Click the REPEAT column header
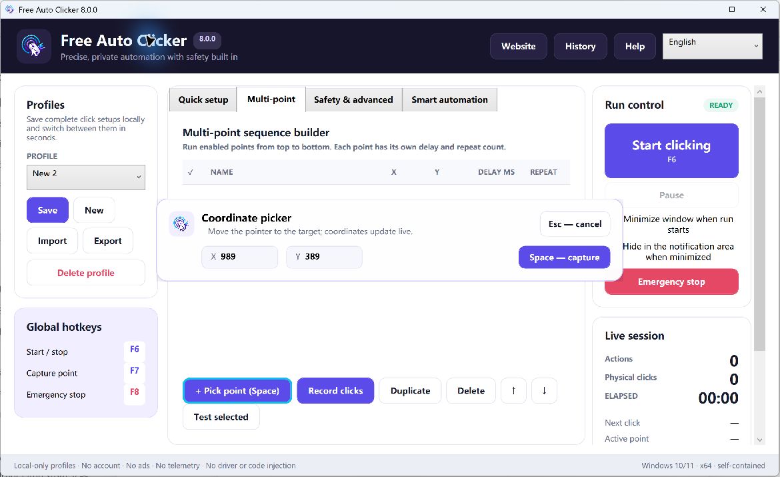Viewport: 780px width, 477px height. 543,172
